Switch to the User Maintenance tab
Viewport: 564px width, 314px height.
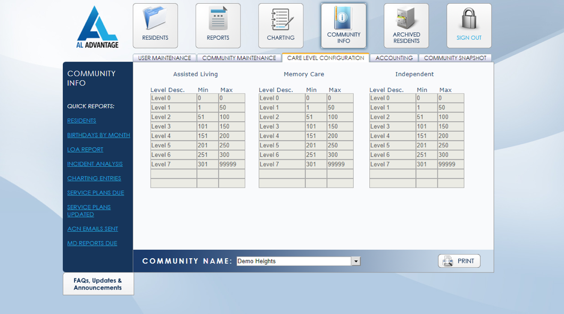(164, 58)
